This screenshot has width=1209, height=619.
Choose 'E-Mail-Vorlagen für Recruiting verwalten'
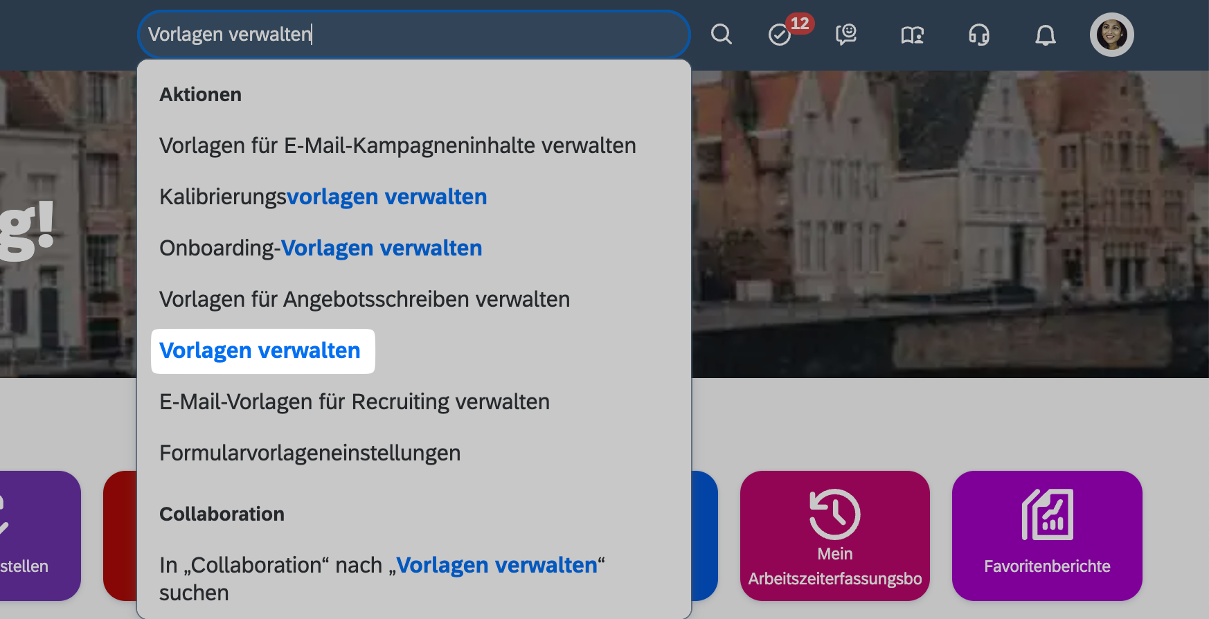click(x=354, y=402)
